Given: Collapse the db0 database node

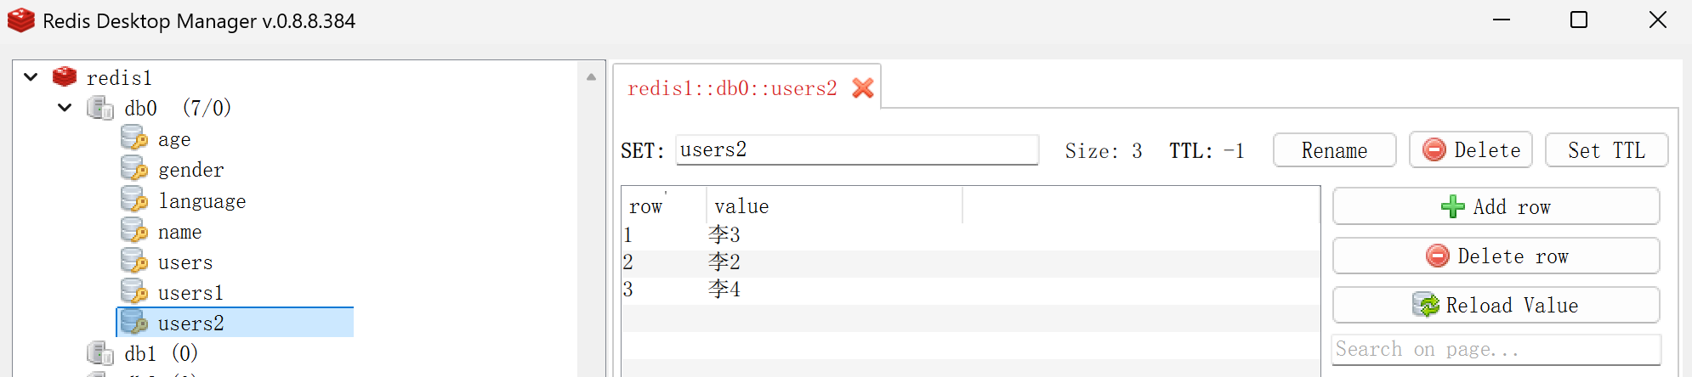Looking at the screenshot, I should [65, 108].
